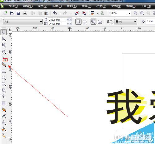Open the 文件(F) menu
The height and width of the screenshot is (144, 155).
[x=13, y=6]
